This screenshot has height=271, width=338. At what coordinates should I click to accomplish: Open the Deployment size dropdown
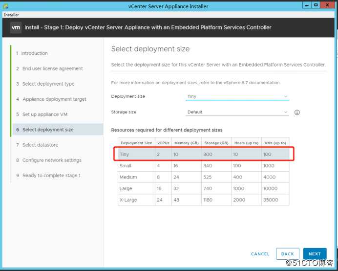(237, 96)
